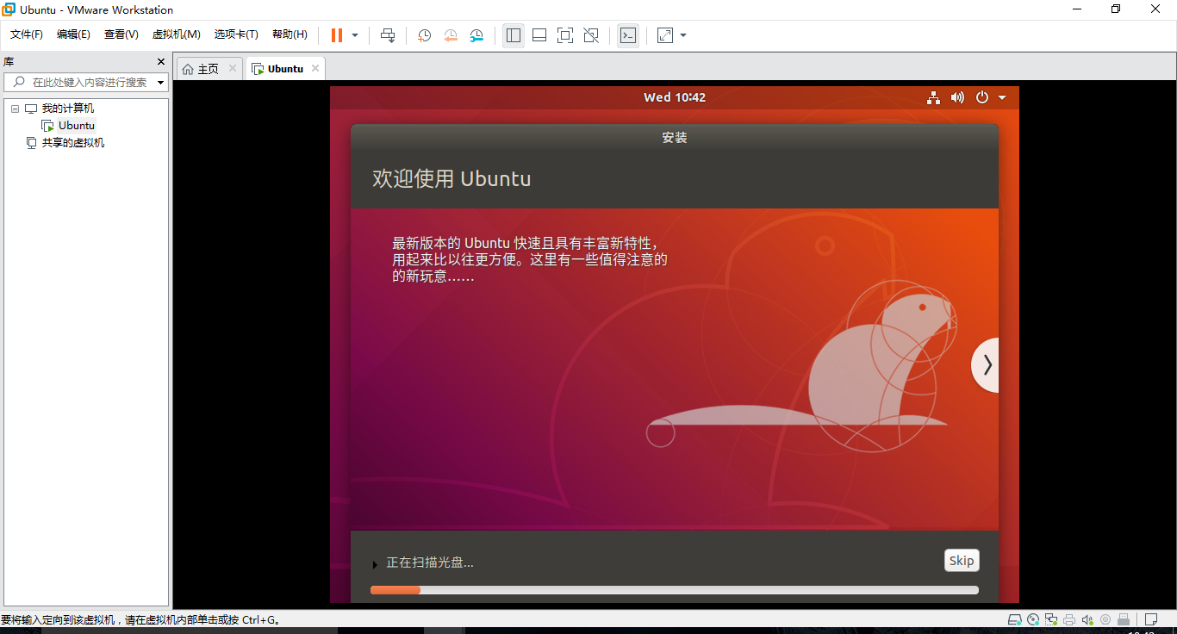Click the USB device status icon
1177x634 pixels.
point(1124,619)
